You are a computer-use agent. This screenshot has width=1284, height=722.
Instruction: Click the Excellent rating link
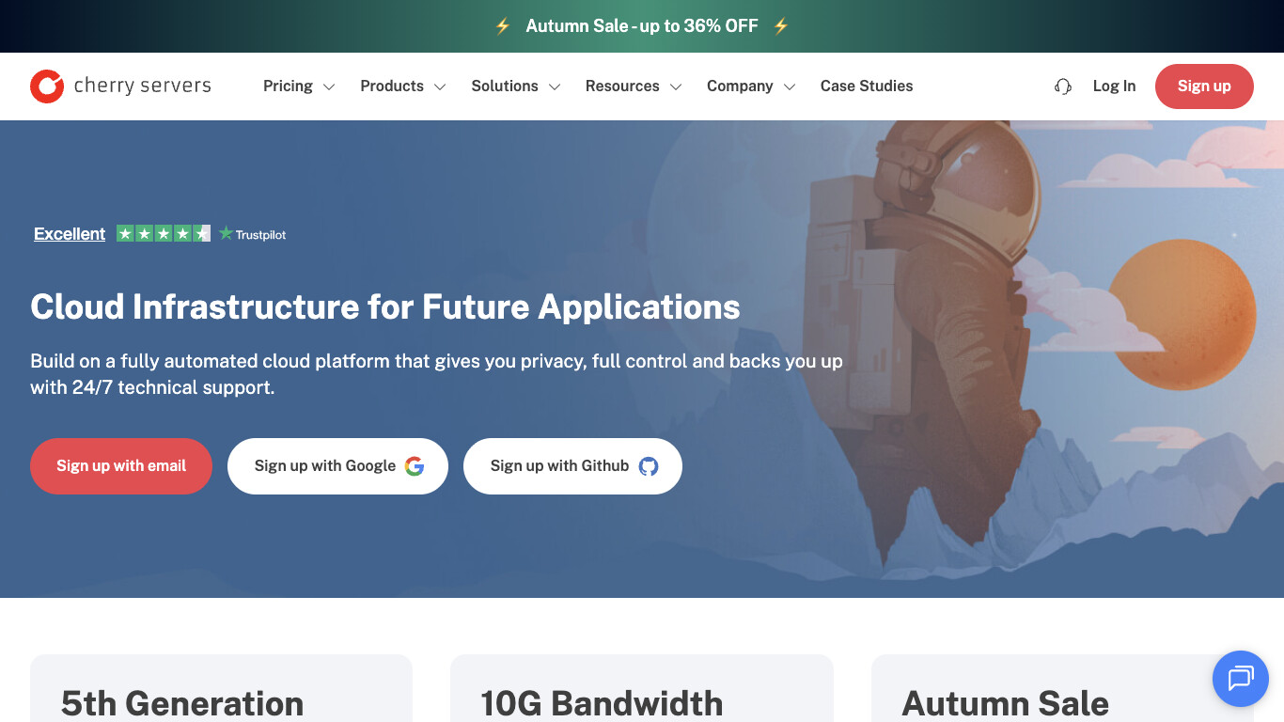(70, 234)
